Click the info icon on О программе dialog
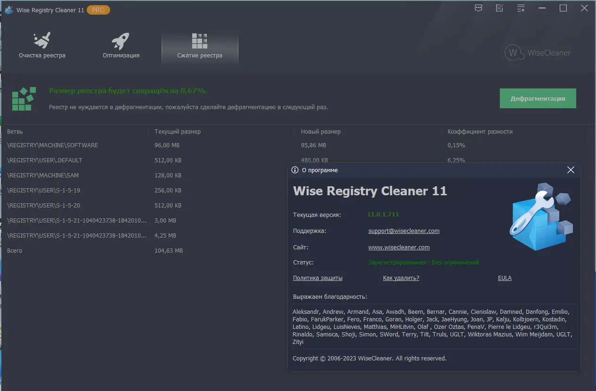This screenshot has width=596, height=391. (295, 170)
